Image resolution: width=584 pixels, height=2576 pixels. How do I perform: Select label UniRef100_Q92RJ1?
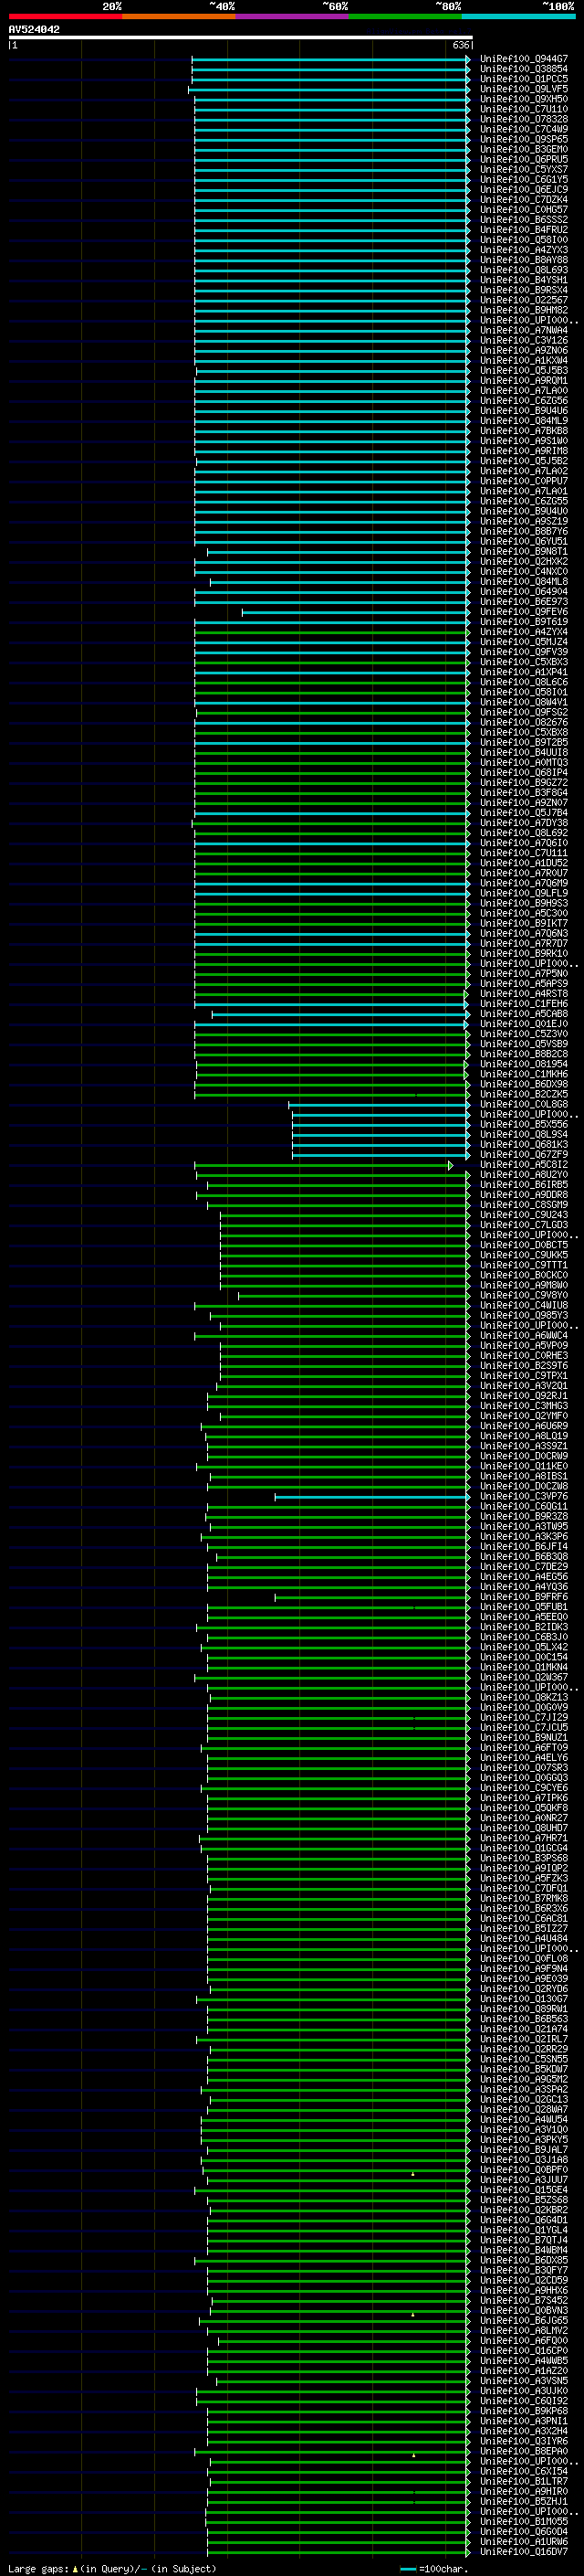(524, 1396)
